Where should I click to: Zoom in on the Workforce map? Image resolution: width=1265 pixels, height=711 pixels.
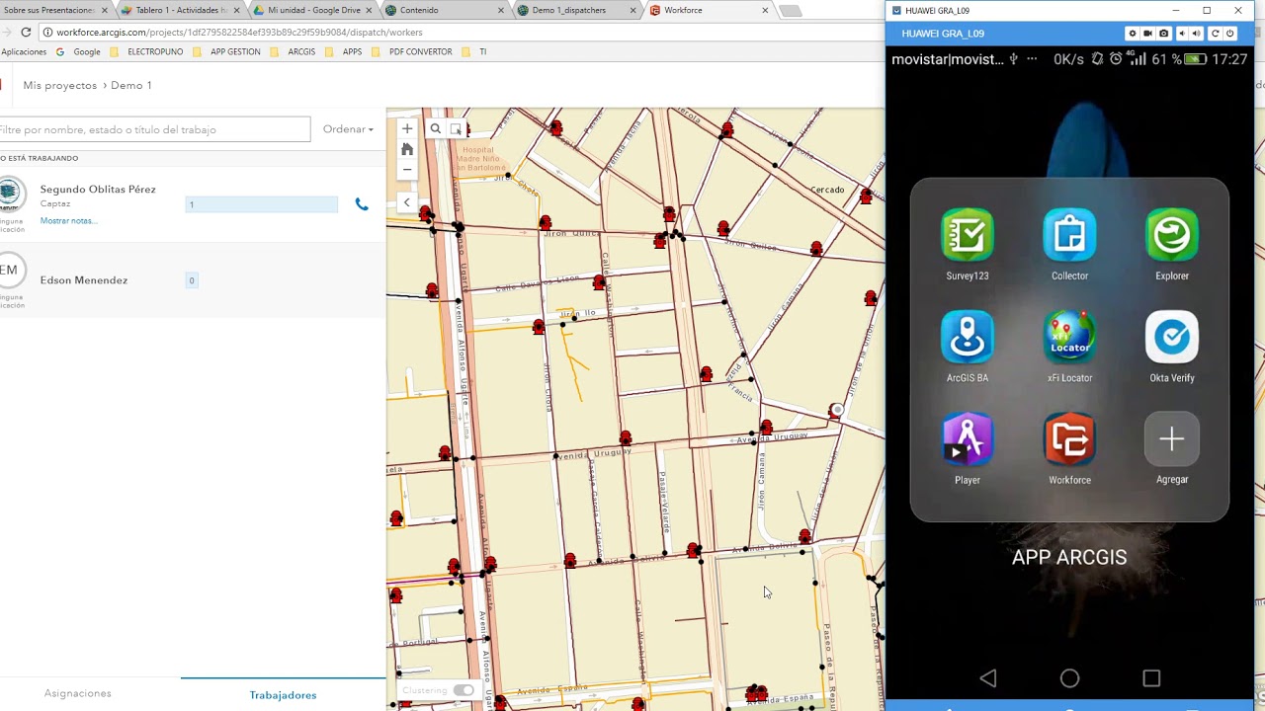(407, 128)
